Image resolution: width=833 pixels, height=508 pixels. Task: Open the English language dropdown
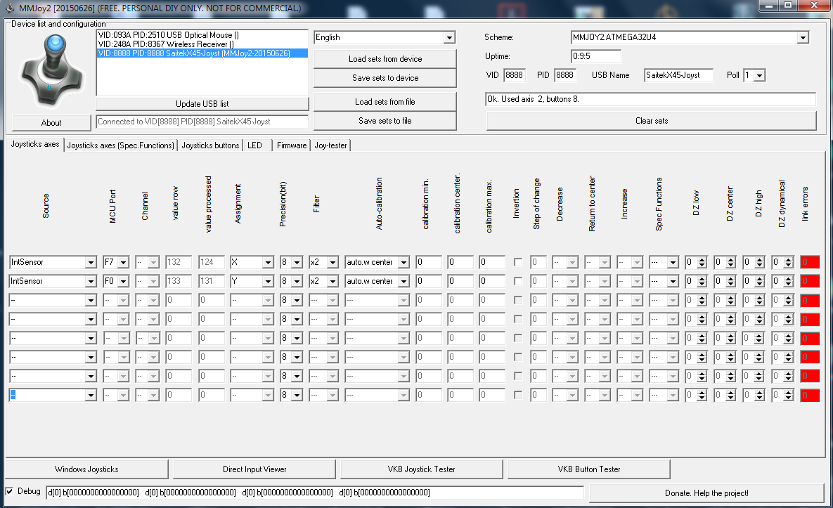[385, 37]
